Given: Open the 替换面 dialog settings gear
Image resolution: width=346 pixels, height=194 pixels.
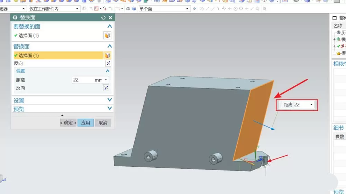Looking at the screenshot, I should pos(15,17).
